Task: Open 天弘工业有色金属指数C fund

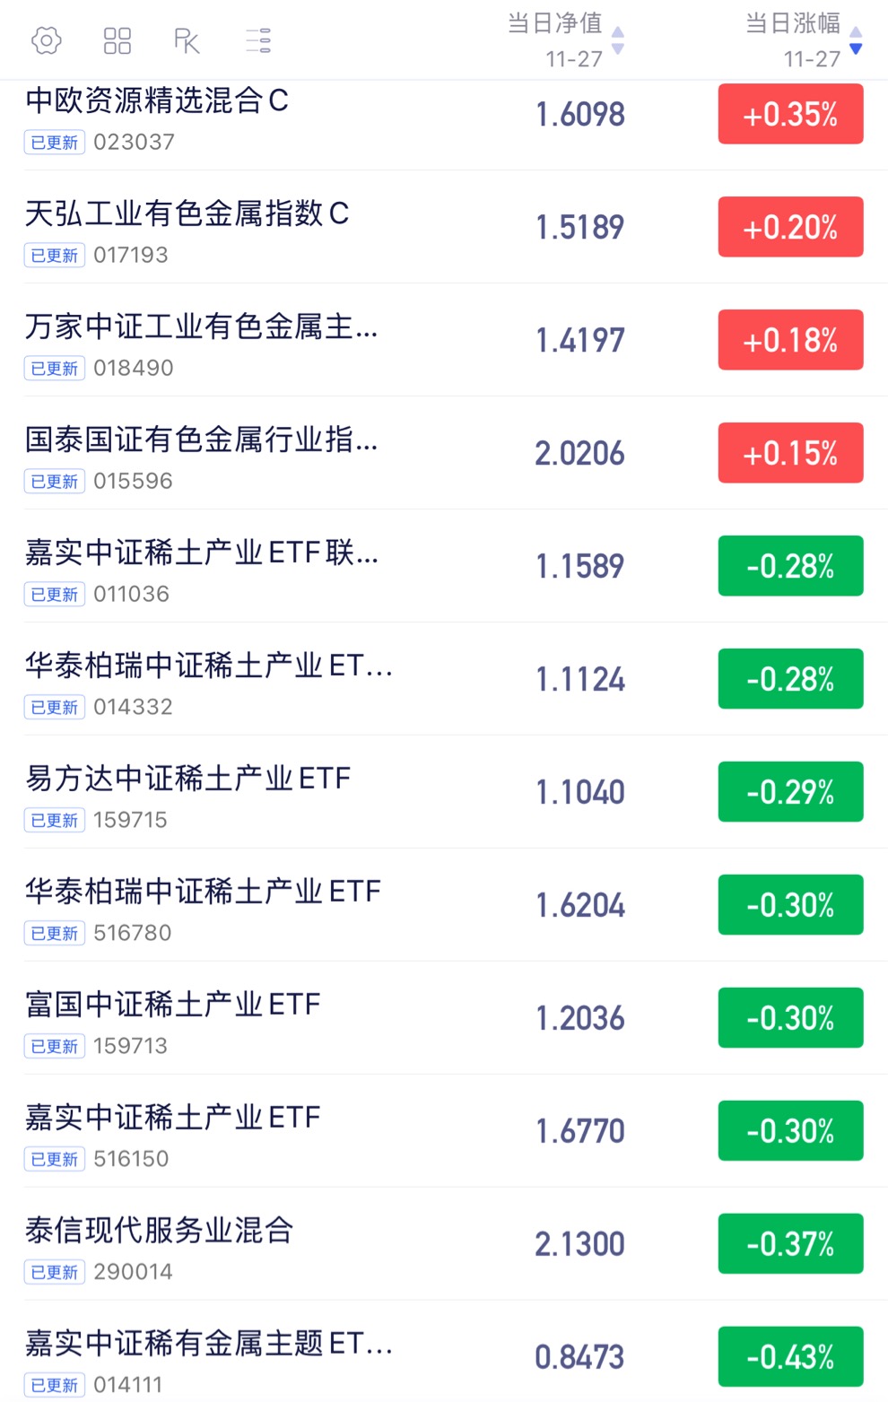Action: click(x=444, y=227)
